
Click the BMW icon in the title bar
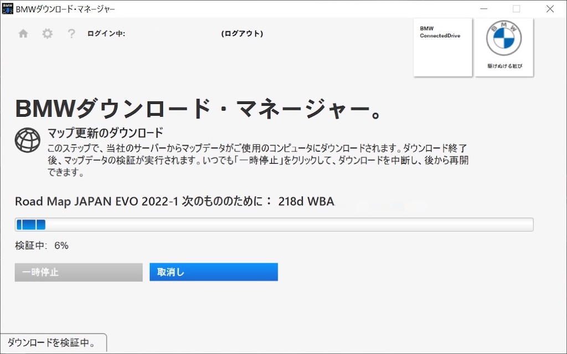(x=7, y=8)
